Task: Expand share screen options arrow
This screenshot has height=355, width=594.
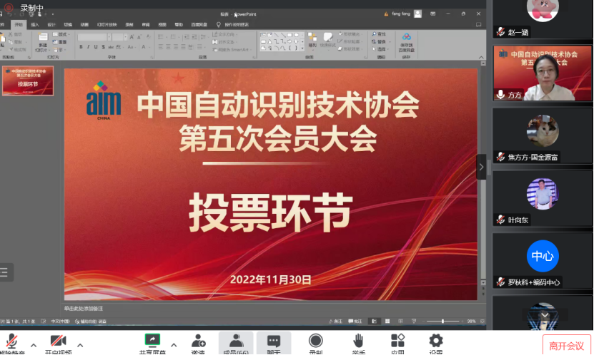Action: pyautogui.click(x=174, y=345)
